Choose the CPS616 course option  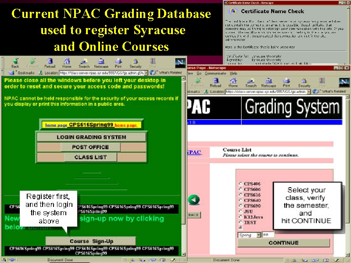coord(240,195)
